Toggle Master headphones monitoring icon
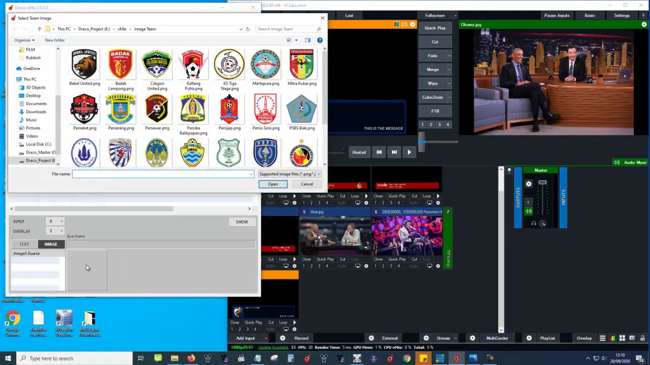 tap(533, 223)
